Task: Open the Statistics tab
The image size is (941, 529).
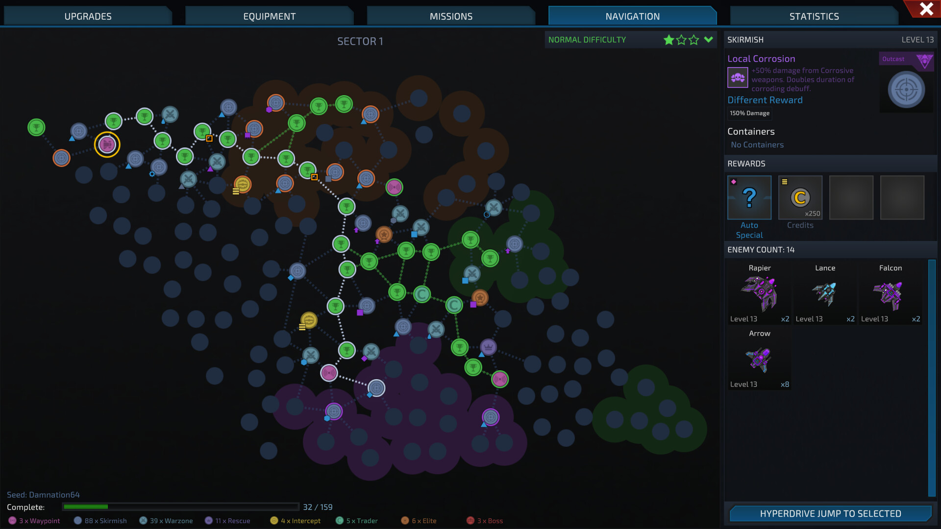Action: (x=814, y=16)
